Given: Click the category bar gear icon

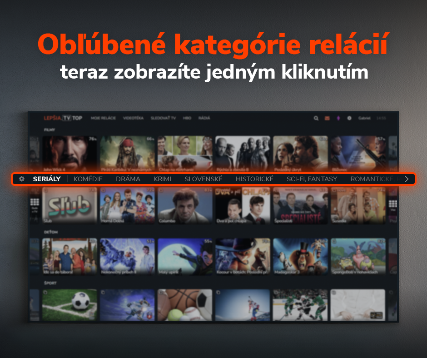Looking at the screenshot, I should click(22, 179).
